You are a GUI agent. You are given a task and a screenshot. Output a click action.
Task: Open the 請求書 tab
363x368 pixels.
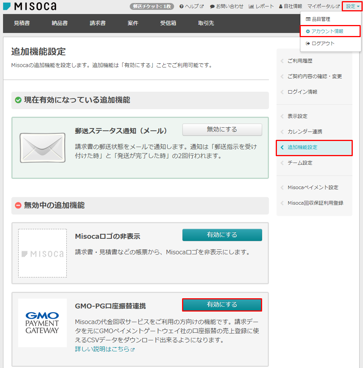tap(98, 23)
